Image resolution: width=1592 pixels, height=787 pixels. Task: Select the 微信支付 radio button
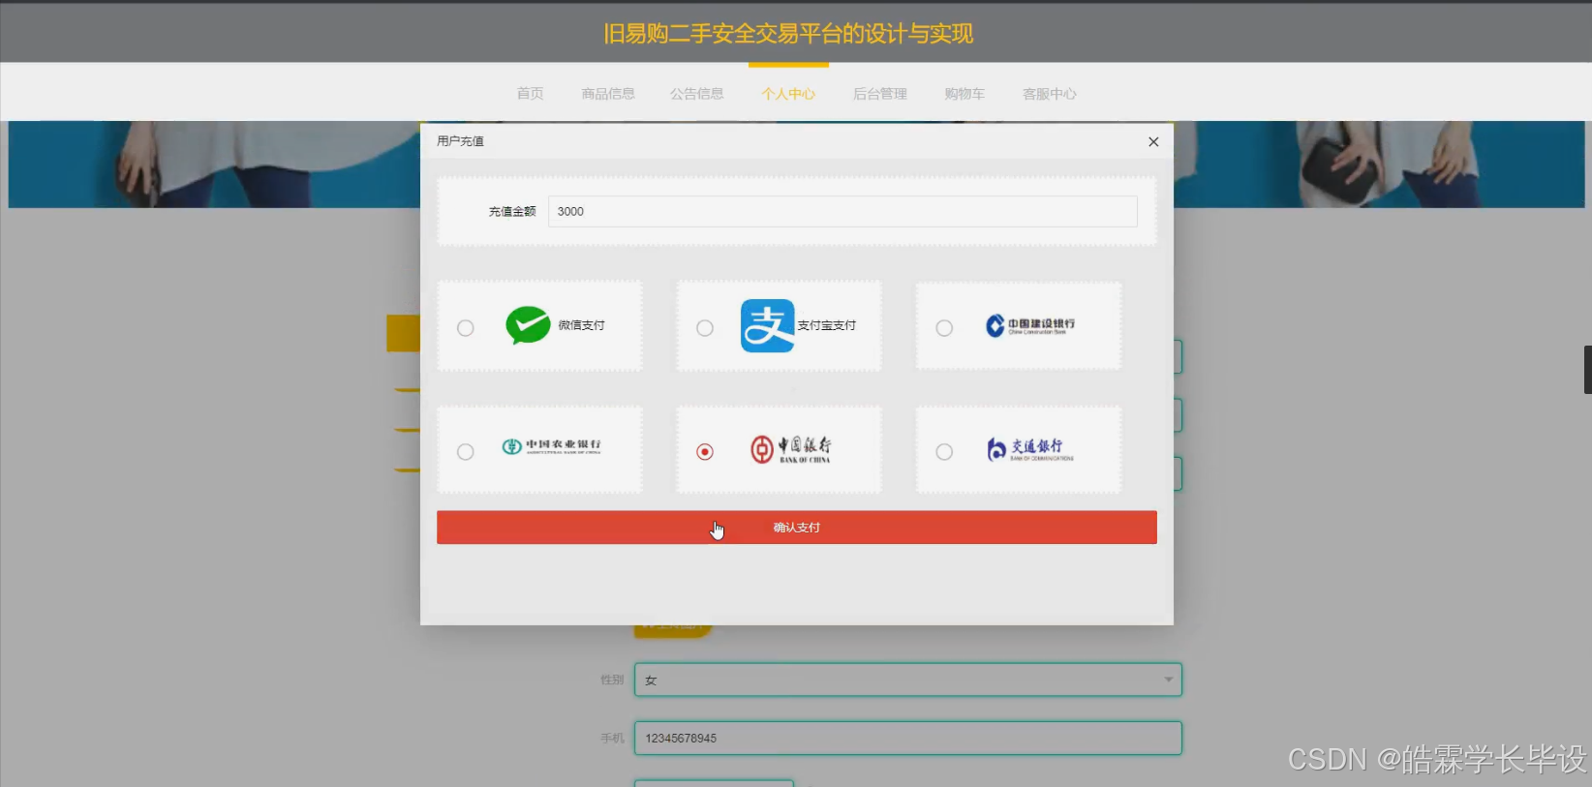[466, 328]
